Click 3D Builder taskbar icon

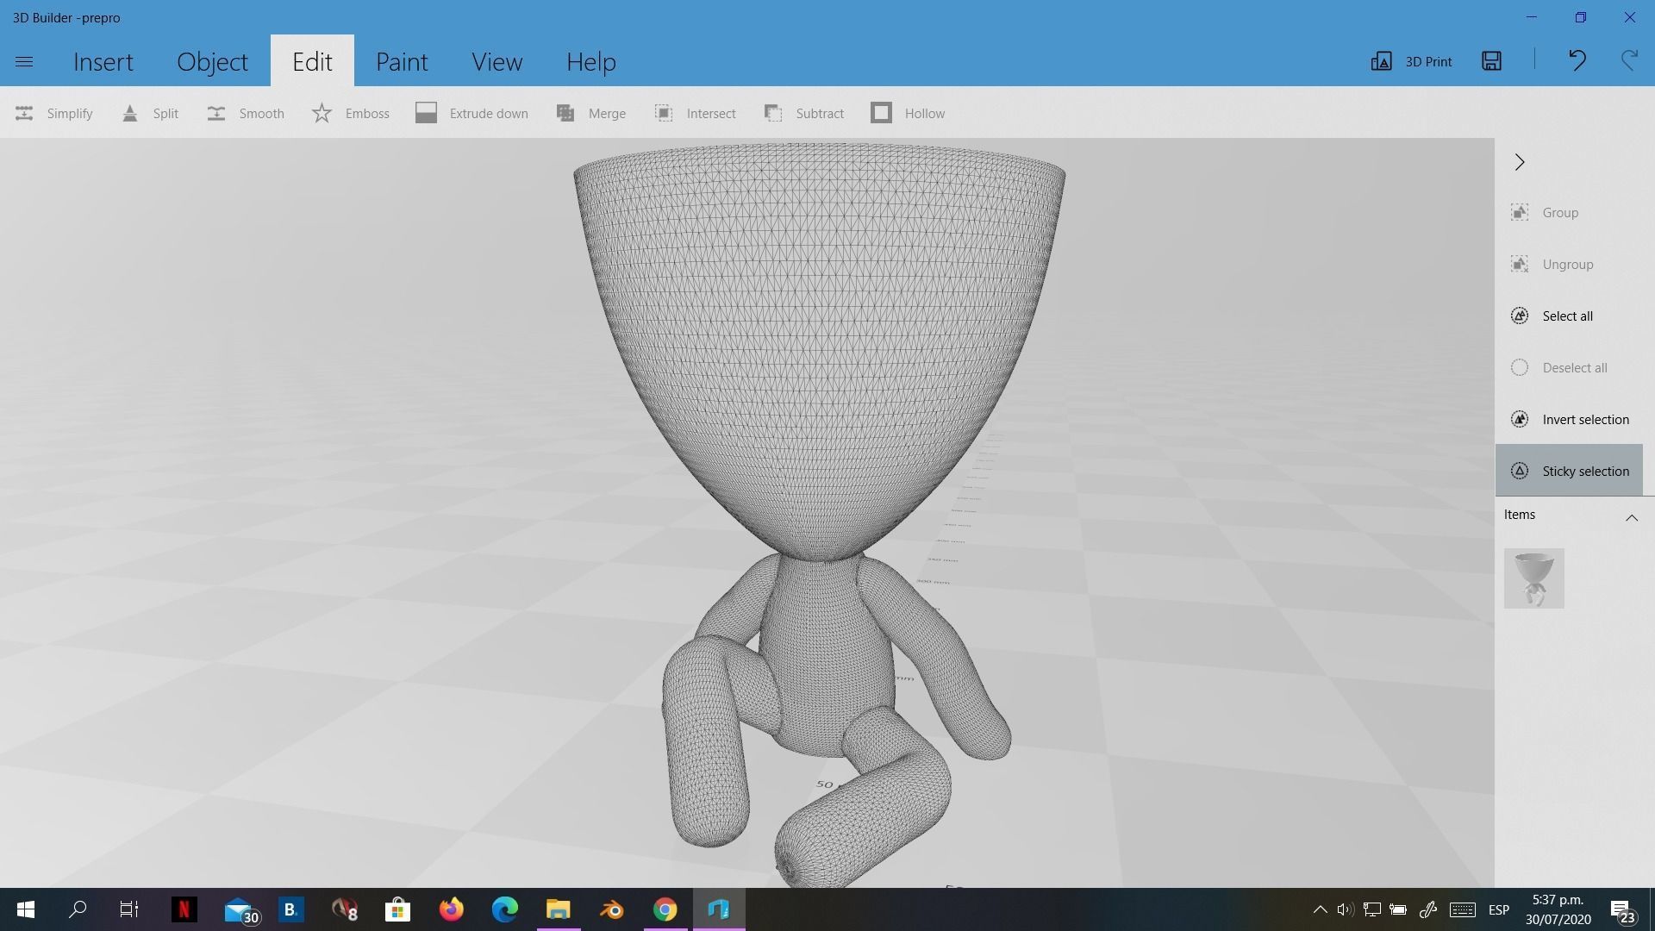pyautogui.click(x=718, y=909)
